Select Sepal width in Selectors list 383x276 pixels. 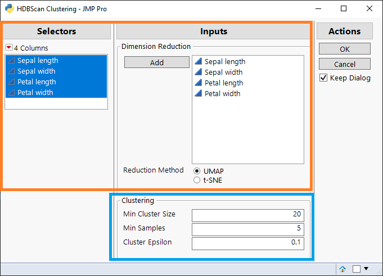36,71
